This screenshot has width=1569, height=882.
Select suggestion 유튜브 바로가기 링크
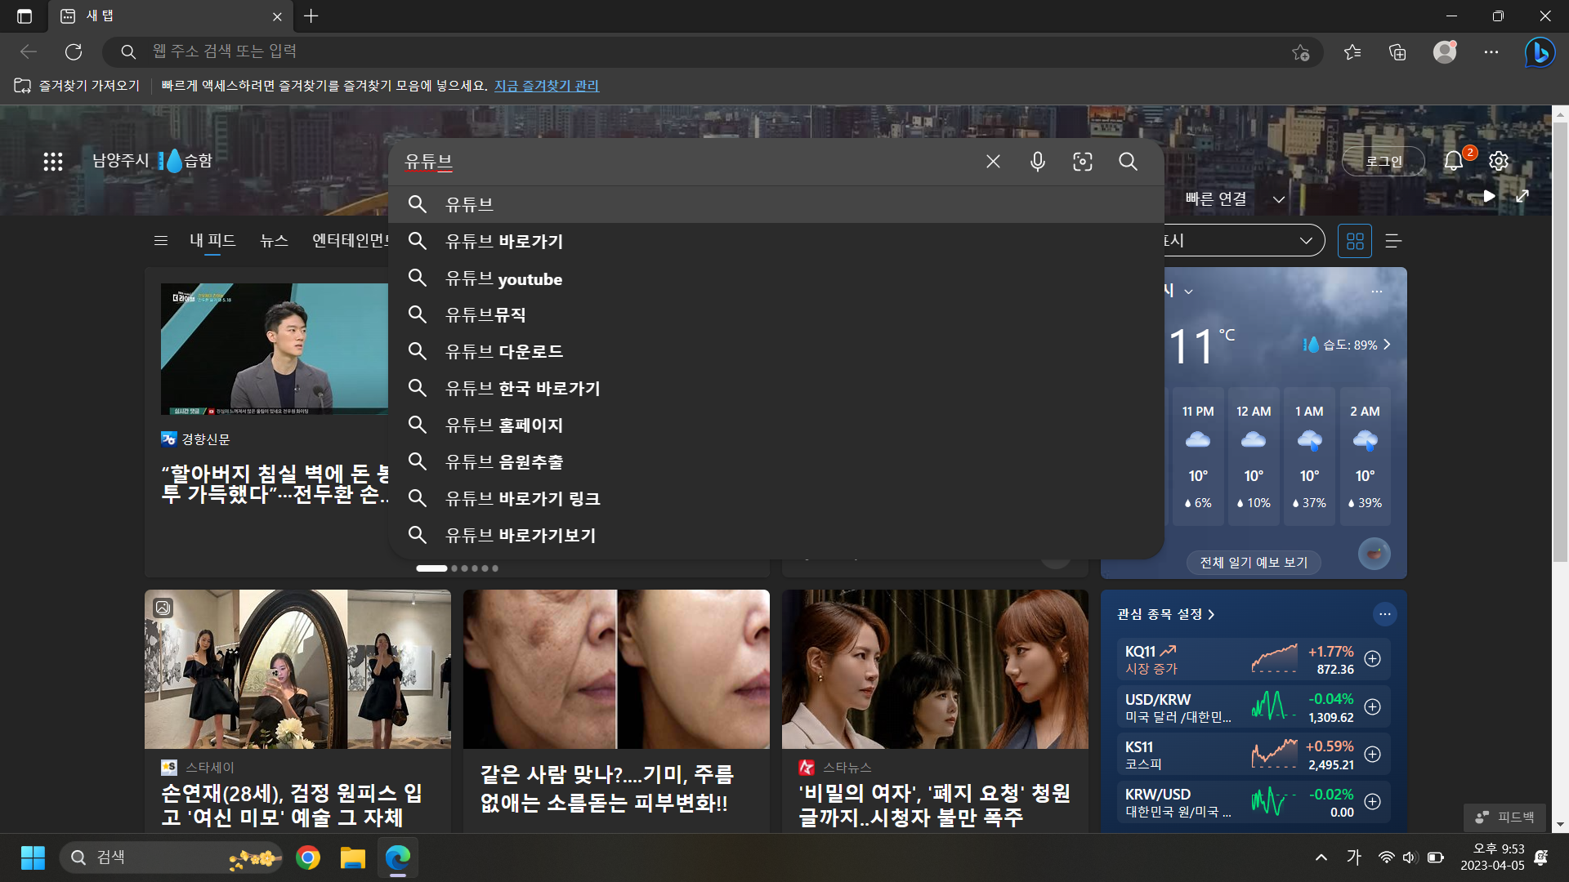(x=776, y=499)
